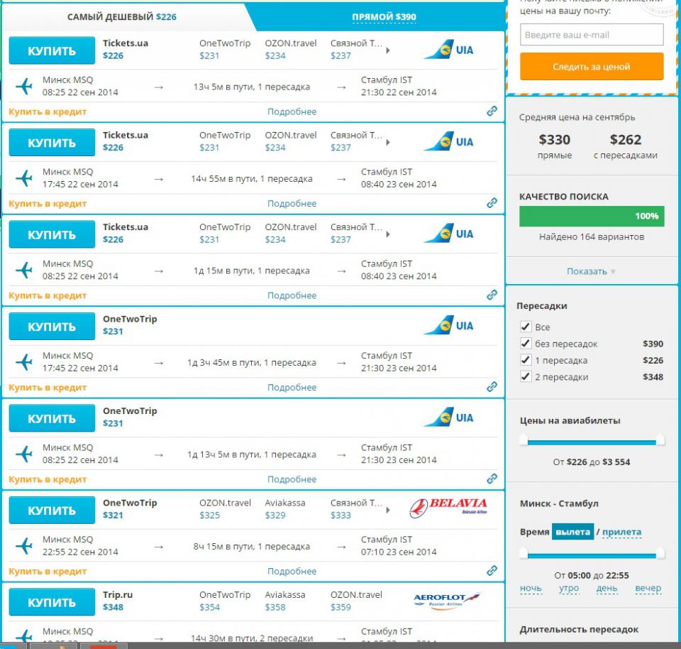Image resolution: width=681 pixels, height=649 pixels.
Task: Click the link icon in the first flight result
Action: click(492, 111)
